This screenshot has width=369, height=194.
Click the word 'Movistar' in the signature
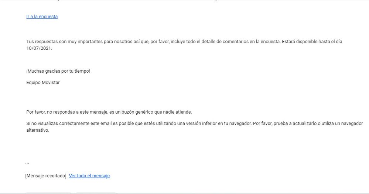[x=51, y=83]
